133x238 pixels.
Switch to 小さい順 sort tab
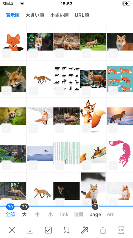[x=60, y=15]
